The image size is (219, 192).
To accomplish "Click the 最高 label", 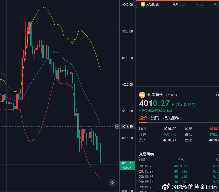I will pyautogui.click(x=189, y=129).
